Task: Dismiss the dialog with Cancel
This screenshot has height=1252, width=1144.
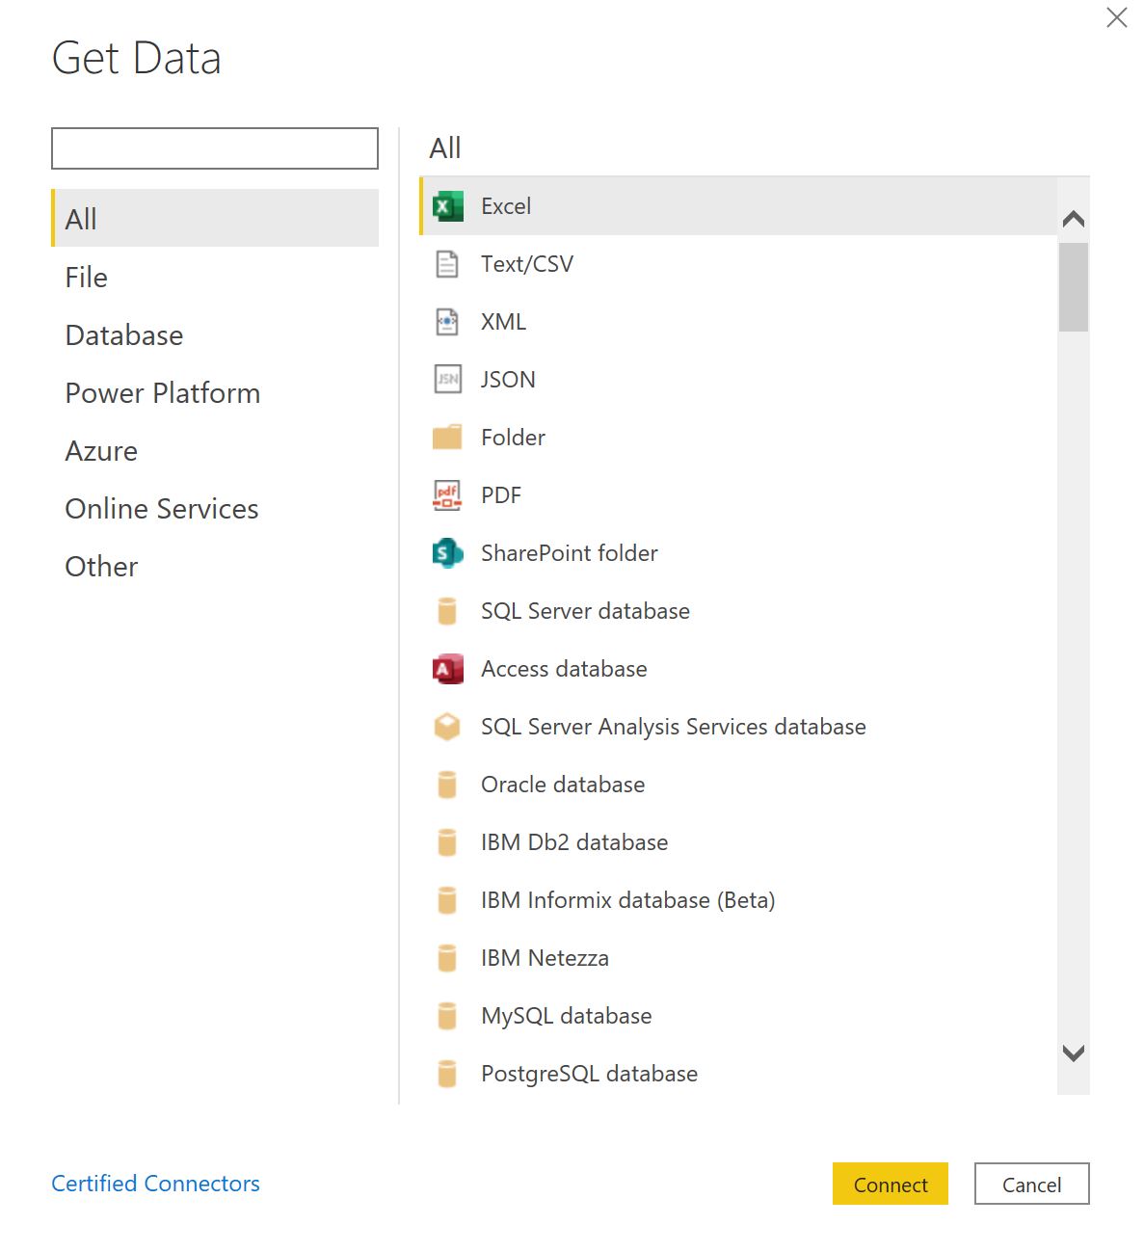Action: (1031, 1185)
